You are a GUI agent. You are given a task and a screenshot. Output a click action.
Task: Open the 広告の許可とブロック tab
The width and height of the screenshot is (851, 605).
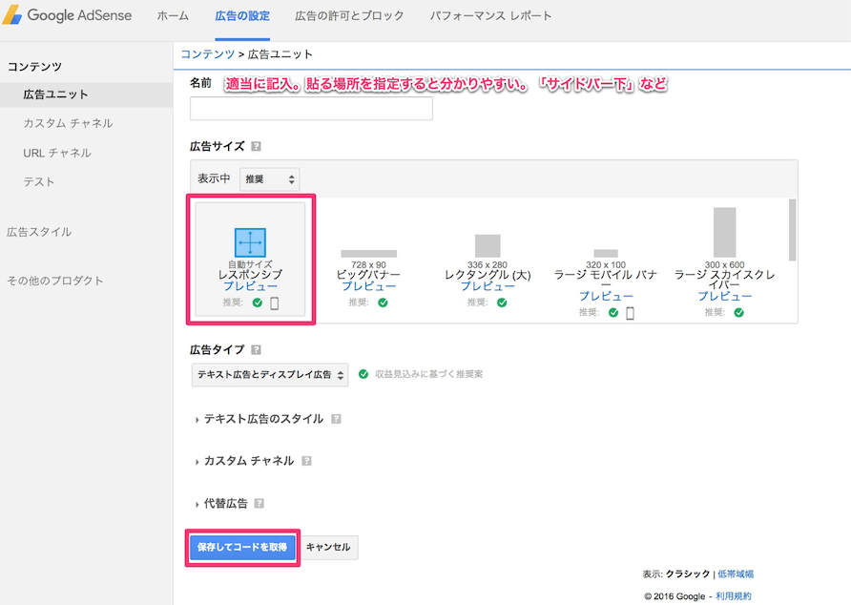click(349, 16)
